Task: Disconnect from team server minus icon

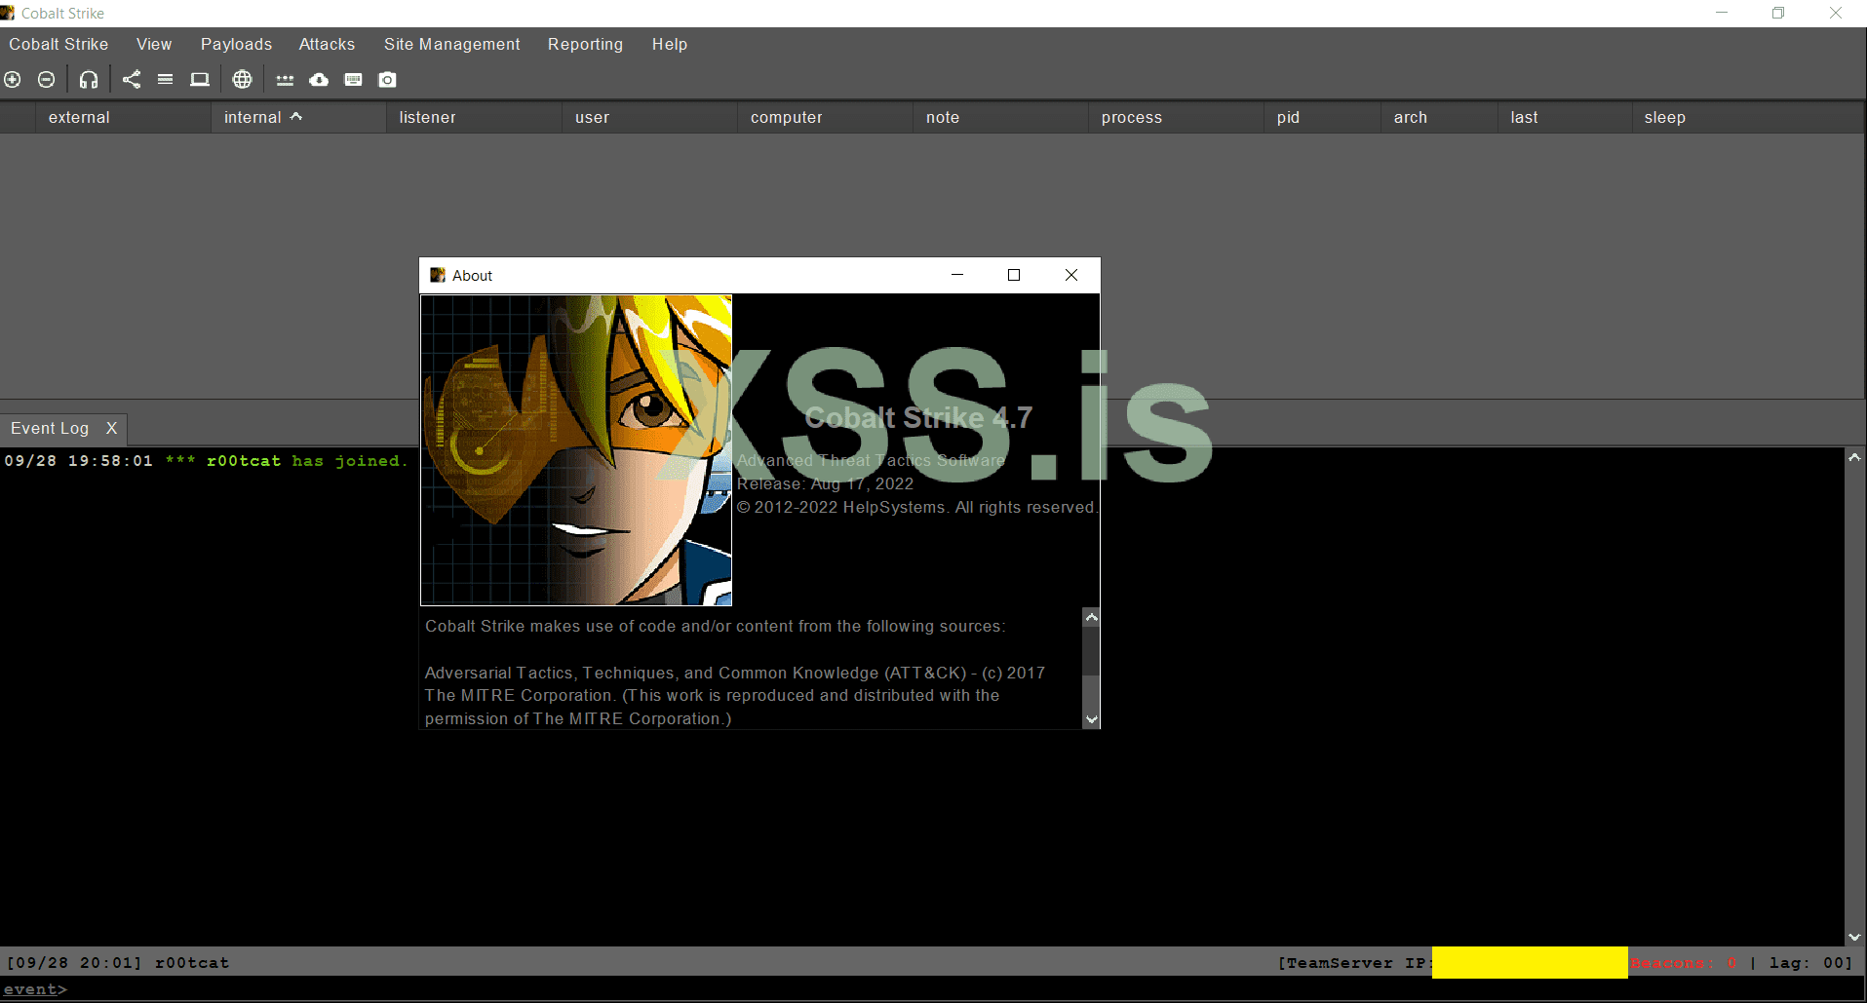Action: tap(46, 79)
